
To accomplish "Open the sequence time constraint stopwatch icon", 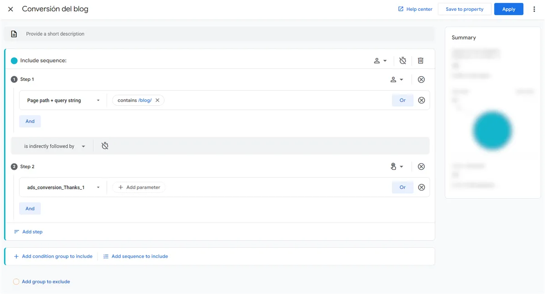I will [x=402, y=60].
